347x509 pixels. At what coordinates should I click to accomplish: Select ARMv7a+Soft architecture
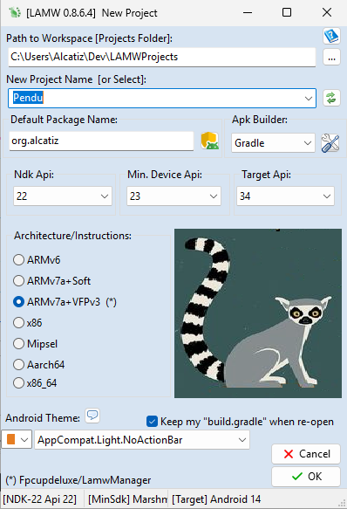(51, 281)
